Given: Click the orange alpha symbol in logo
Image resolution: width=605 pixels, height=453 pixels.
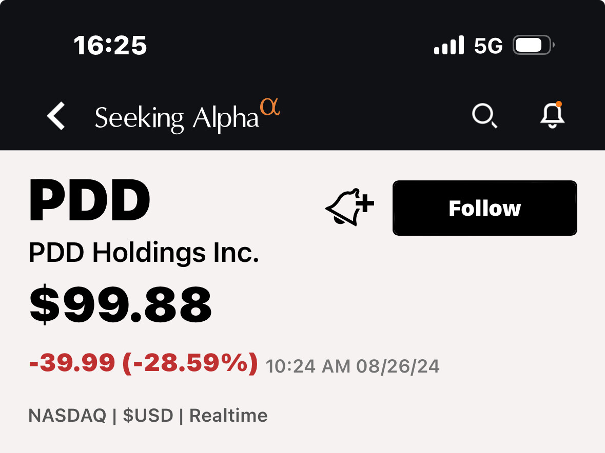Looking at the screenshot, I should click(270, 108).
